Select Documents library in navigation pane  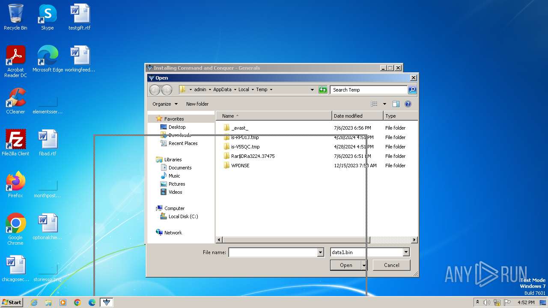click(x=180, y=168)
